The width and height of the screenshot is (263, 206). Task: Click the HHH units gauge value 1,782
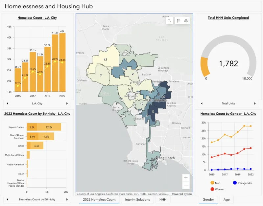coord(228,63)
